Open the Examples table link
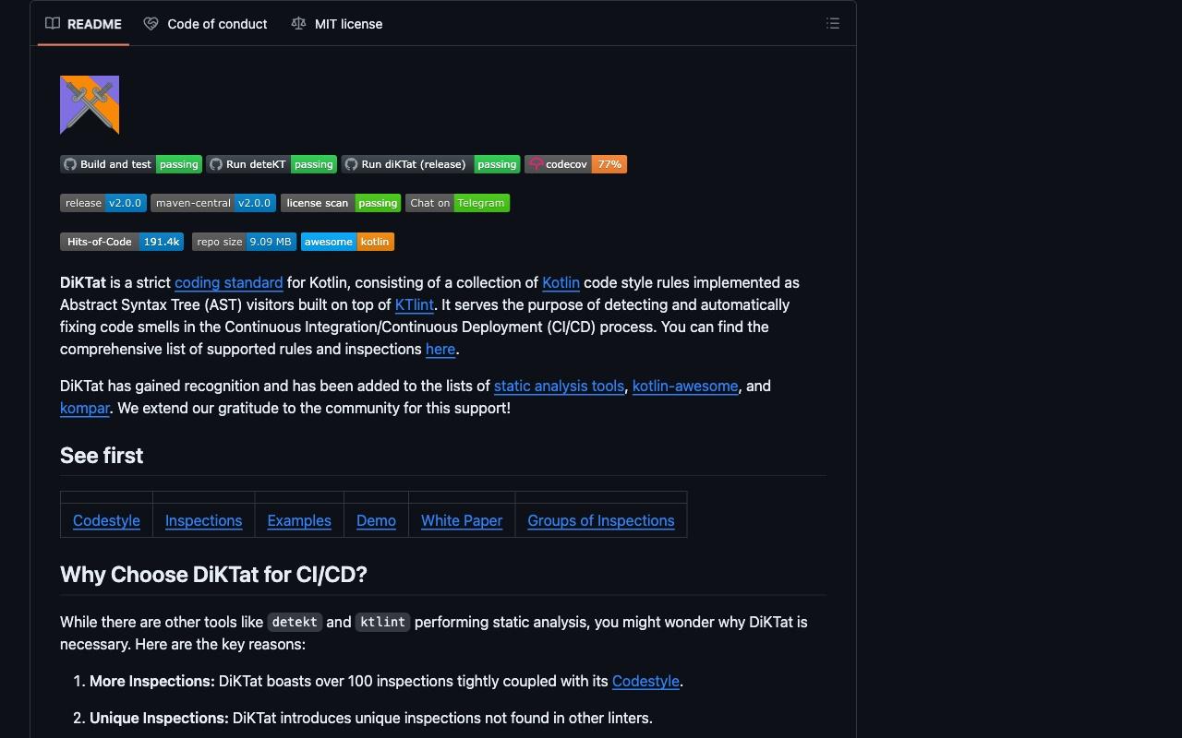The width and height of the screenshot is (1182, 738). [299, 520]
